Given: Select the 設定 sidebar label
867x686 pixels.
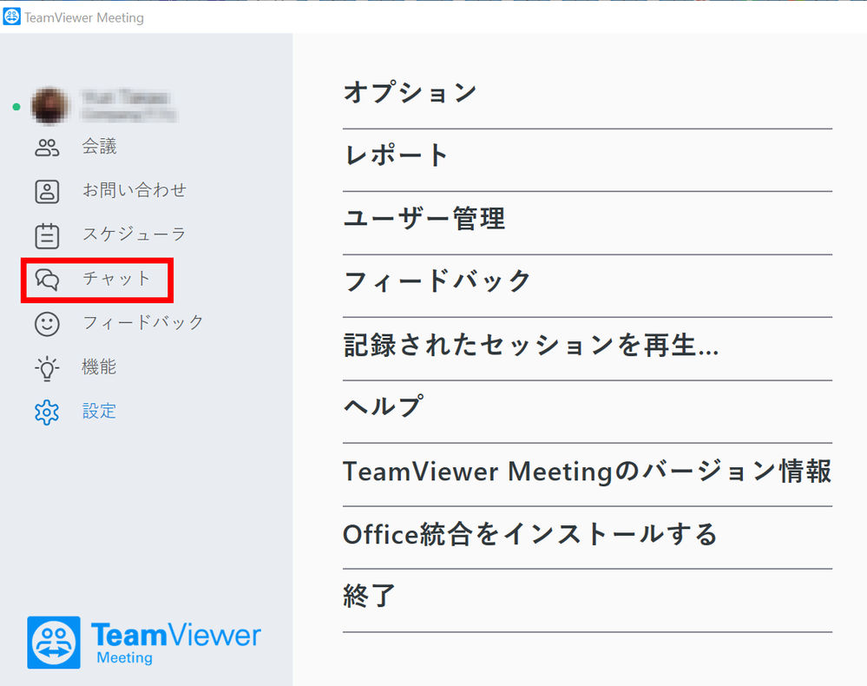Looking at the screenshot, I should coord(99,411).
